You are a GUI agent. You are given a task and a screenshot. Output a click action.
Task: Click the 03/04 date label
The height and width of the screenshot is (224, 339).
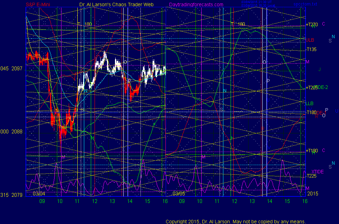(x=39, y=194)
